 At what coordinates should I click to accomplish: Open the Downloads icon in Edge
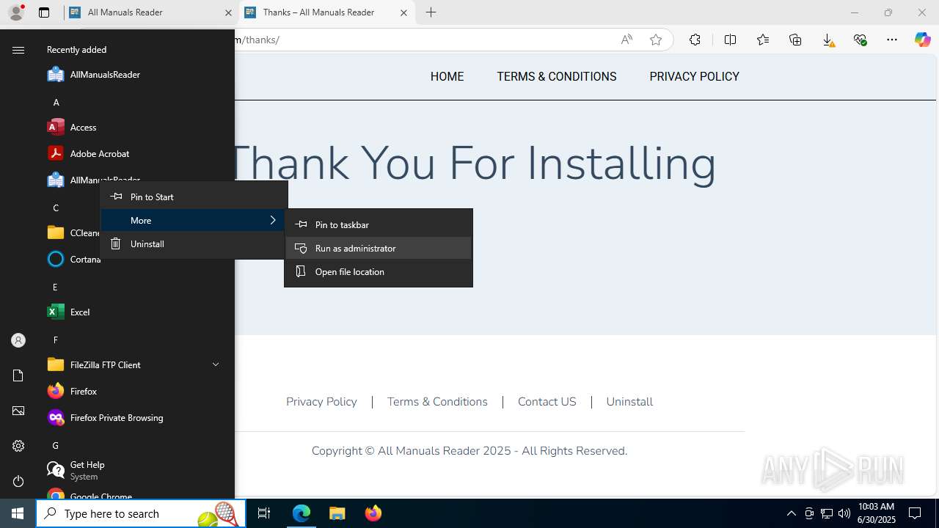(827, 40)
